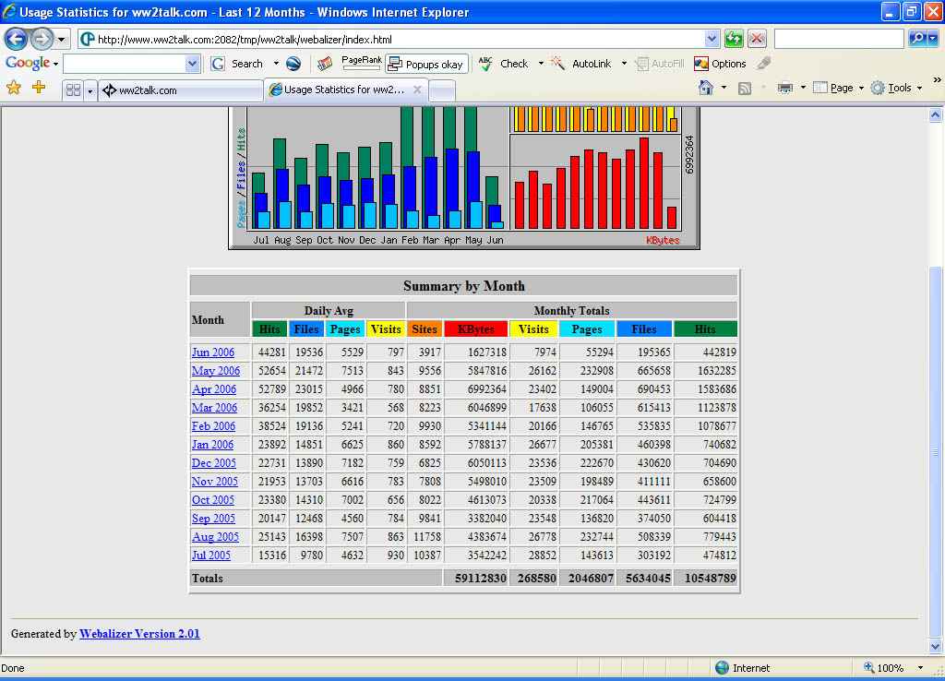Toggle the Popups okay blocker button
Image resolution: width=945 pixels, height=681 pixels.
click(425, 65)
